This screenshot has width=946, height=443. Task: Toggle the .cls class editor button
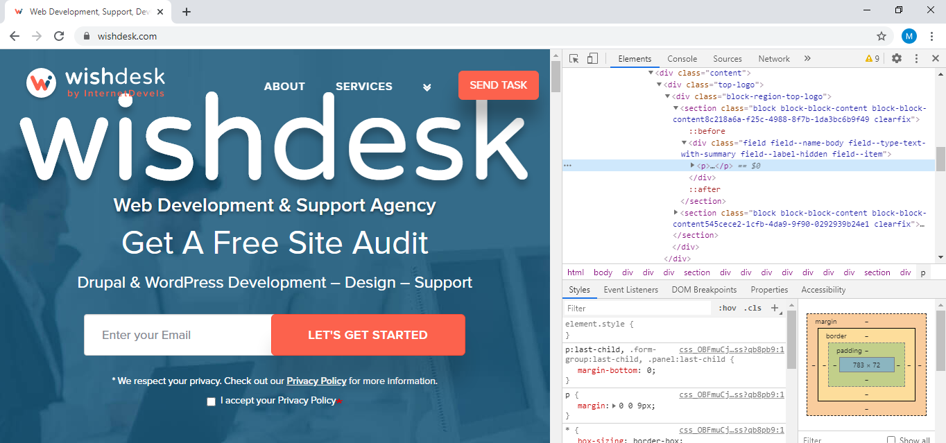(752, 308)
